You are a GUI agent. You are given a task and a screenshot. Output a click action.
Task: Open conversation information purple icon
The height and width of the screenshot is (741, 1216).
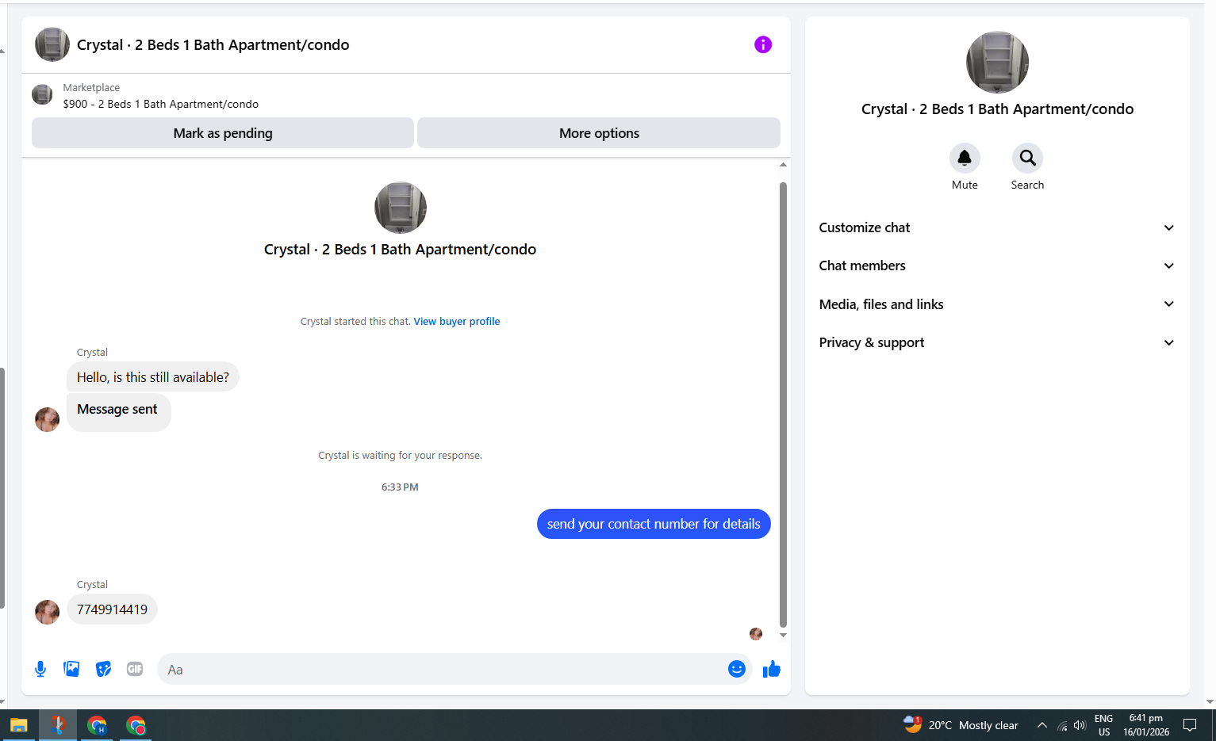763,44
